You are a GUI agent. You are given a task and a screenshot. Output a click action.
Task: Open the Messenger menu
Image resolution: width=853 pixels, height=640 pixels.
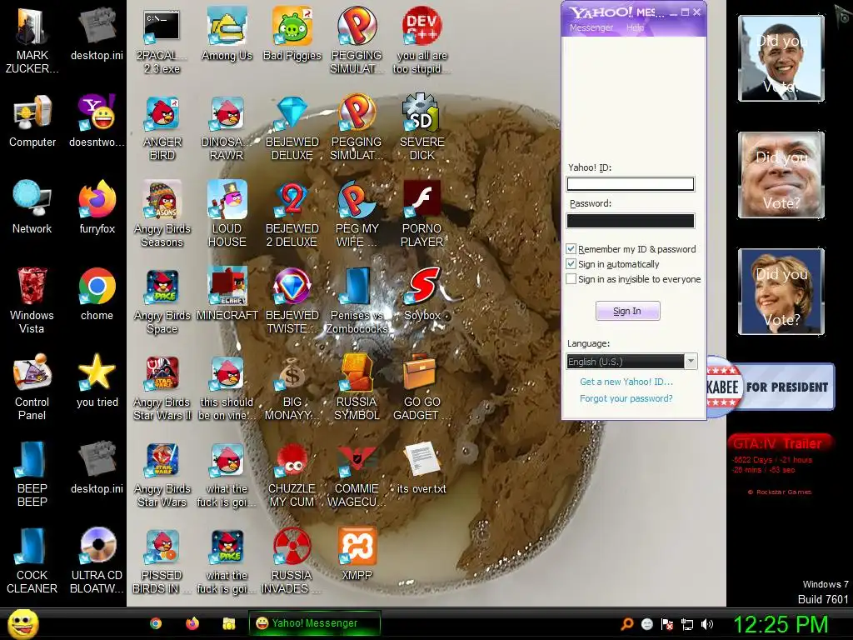(x=591, y=27)
